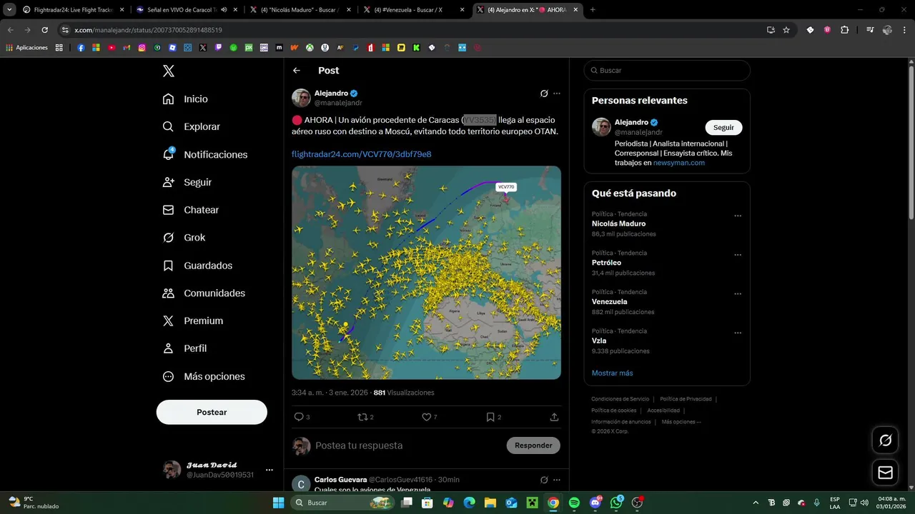Share the post with the share icon
The image size is (915, 514).
pos(554,417)
